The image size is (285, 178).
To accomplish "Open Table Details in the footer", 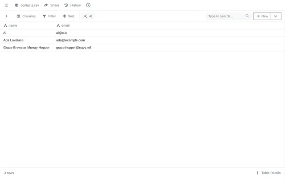I will click(269, 173).
